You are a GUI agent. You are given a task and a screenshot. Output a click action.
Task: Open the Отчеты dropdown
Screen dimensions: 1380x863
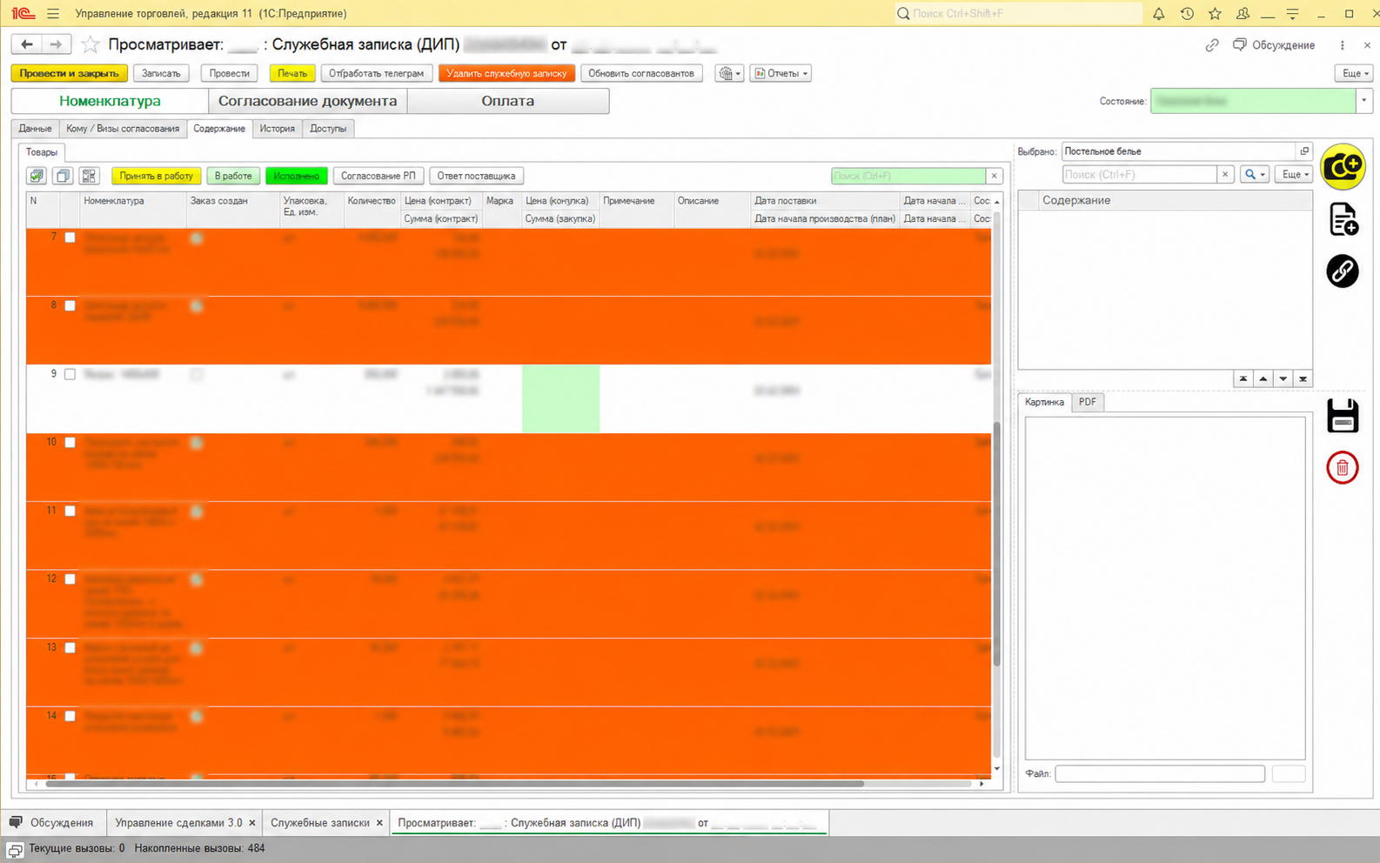[780, 73]
